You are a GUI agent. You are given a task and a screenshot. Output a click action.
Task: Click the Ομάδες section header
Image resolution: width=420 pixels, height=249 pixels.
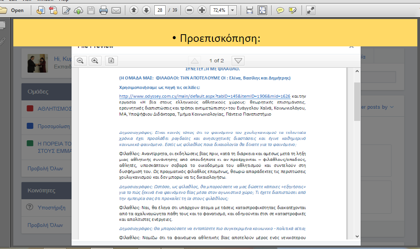(46, 92)
